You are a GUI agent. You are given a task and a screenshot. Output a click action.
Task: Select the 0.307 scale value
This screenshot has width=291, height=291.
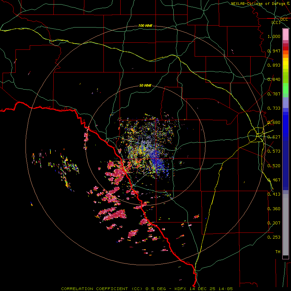point(274,223)
